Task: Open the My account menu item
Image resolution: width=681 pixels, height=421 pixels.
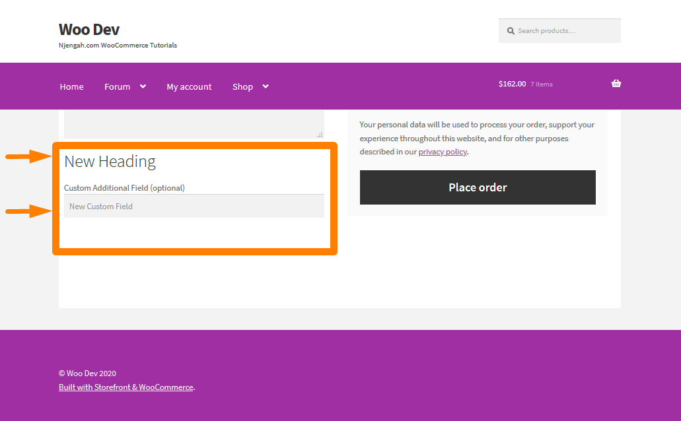Action: [x=189, y=86]
